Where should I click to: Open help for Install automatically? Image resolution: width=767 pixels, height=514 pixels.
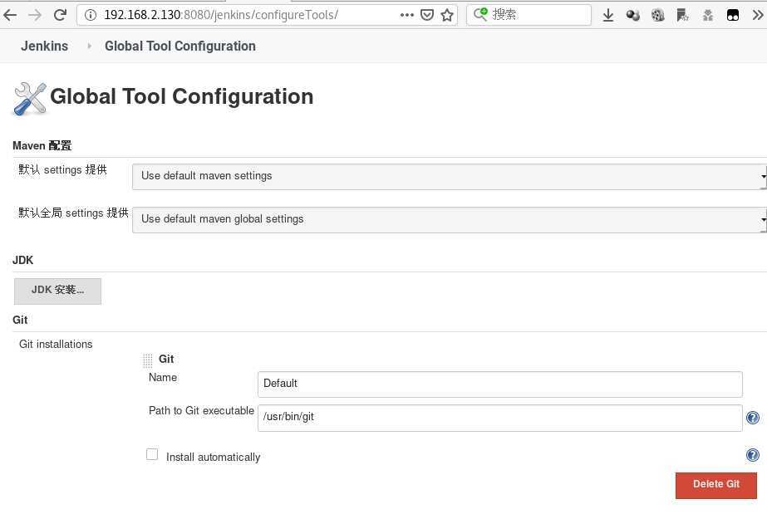click(753, 455)
